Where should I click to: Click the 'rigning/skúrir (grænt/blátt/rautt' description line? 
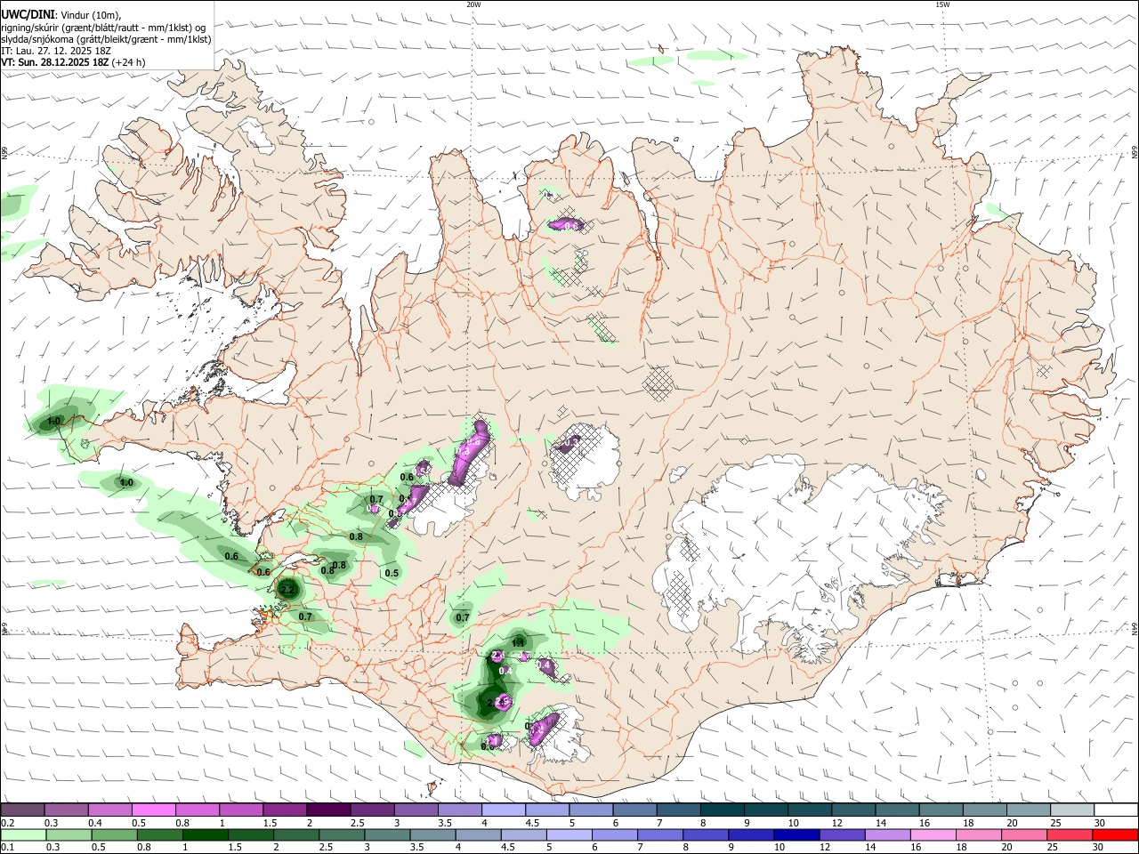coord(103,28)
